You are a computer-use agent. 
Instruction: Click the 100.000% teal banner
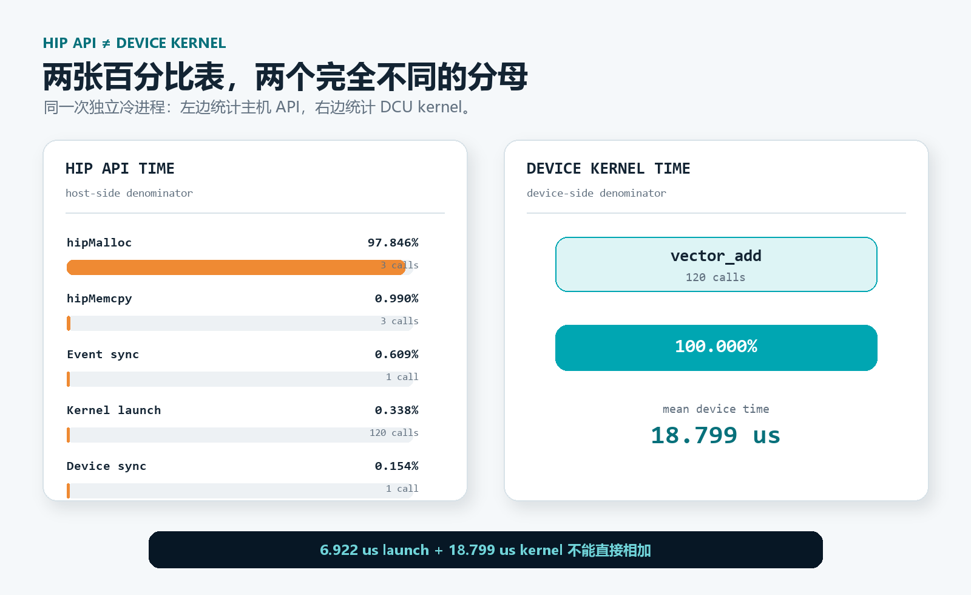(716, 348)
